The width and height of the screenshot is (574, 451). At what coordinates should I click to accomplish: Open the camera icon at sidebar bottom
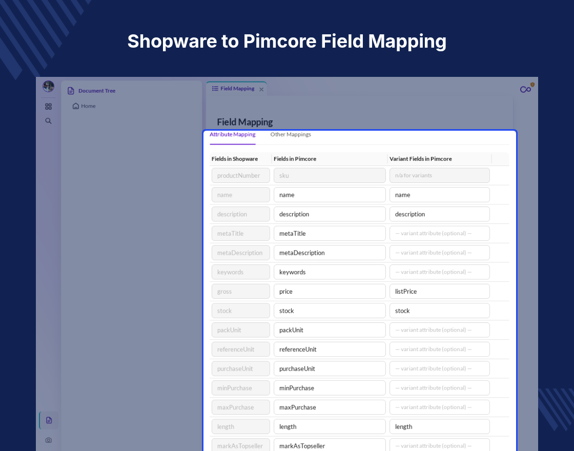(x=49, y=440)
